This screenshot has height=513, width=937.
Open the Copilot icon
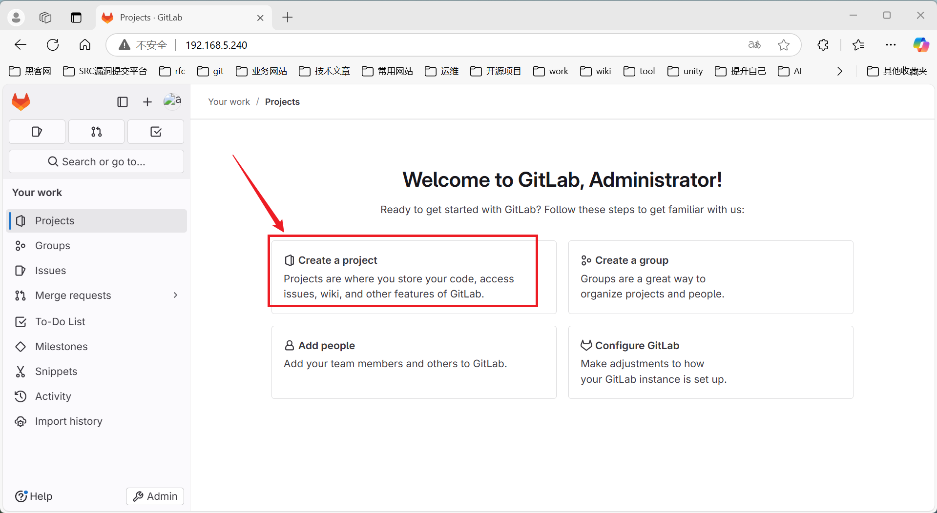tap(921, 45)
